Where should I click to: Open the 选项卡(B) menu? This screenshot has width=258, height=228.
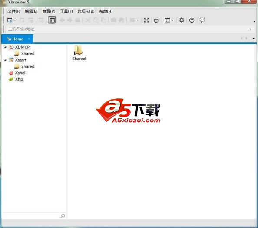click(x=86, y=11)
